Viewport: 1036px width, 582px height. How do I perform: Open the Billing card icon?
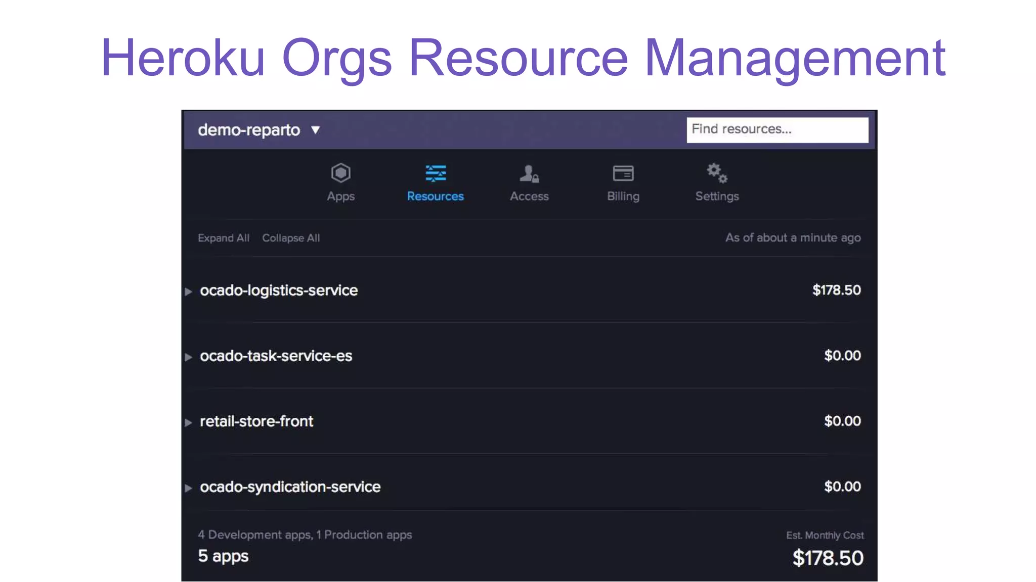pos(623,173)
